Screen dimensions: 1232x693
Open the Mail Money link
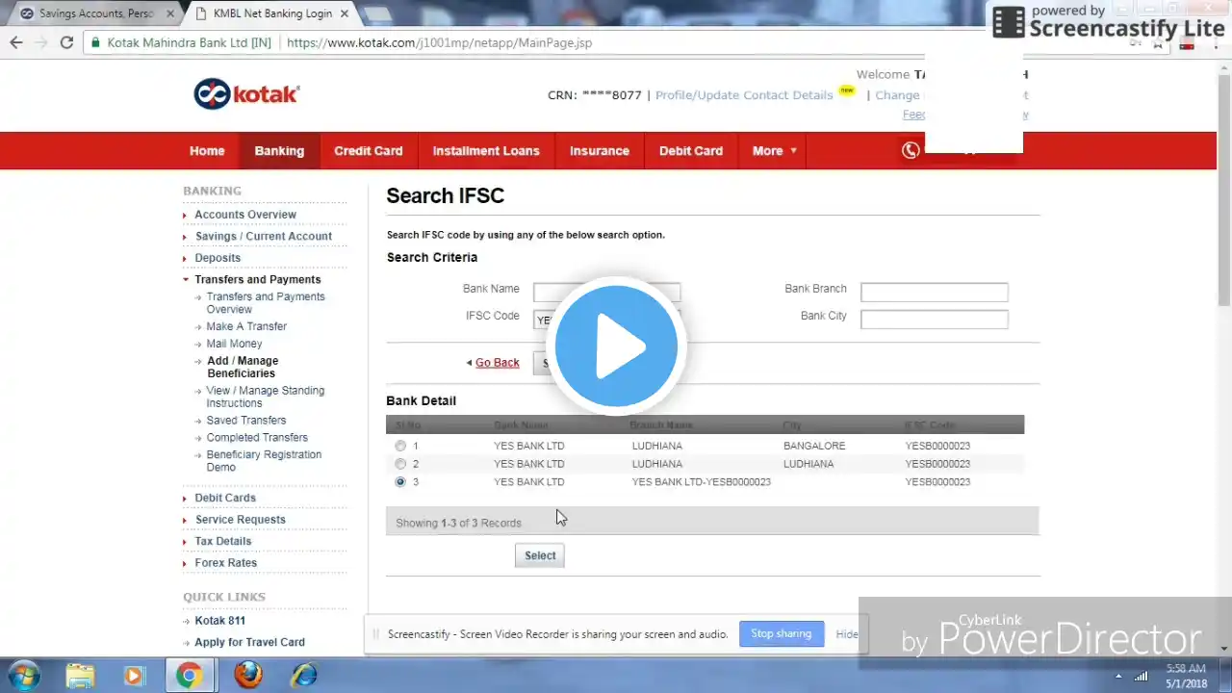click(x=234, y=344)
